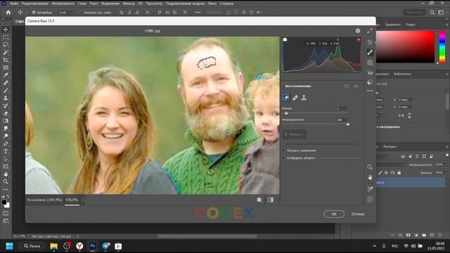Screen dimensions: 450x253
Task: Confirm Camera Raw with OK button
Action: 334,214
